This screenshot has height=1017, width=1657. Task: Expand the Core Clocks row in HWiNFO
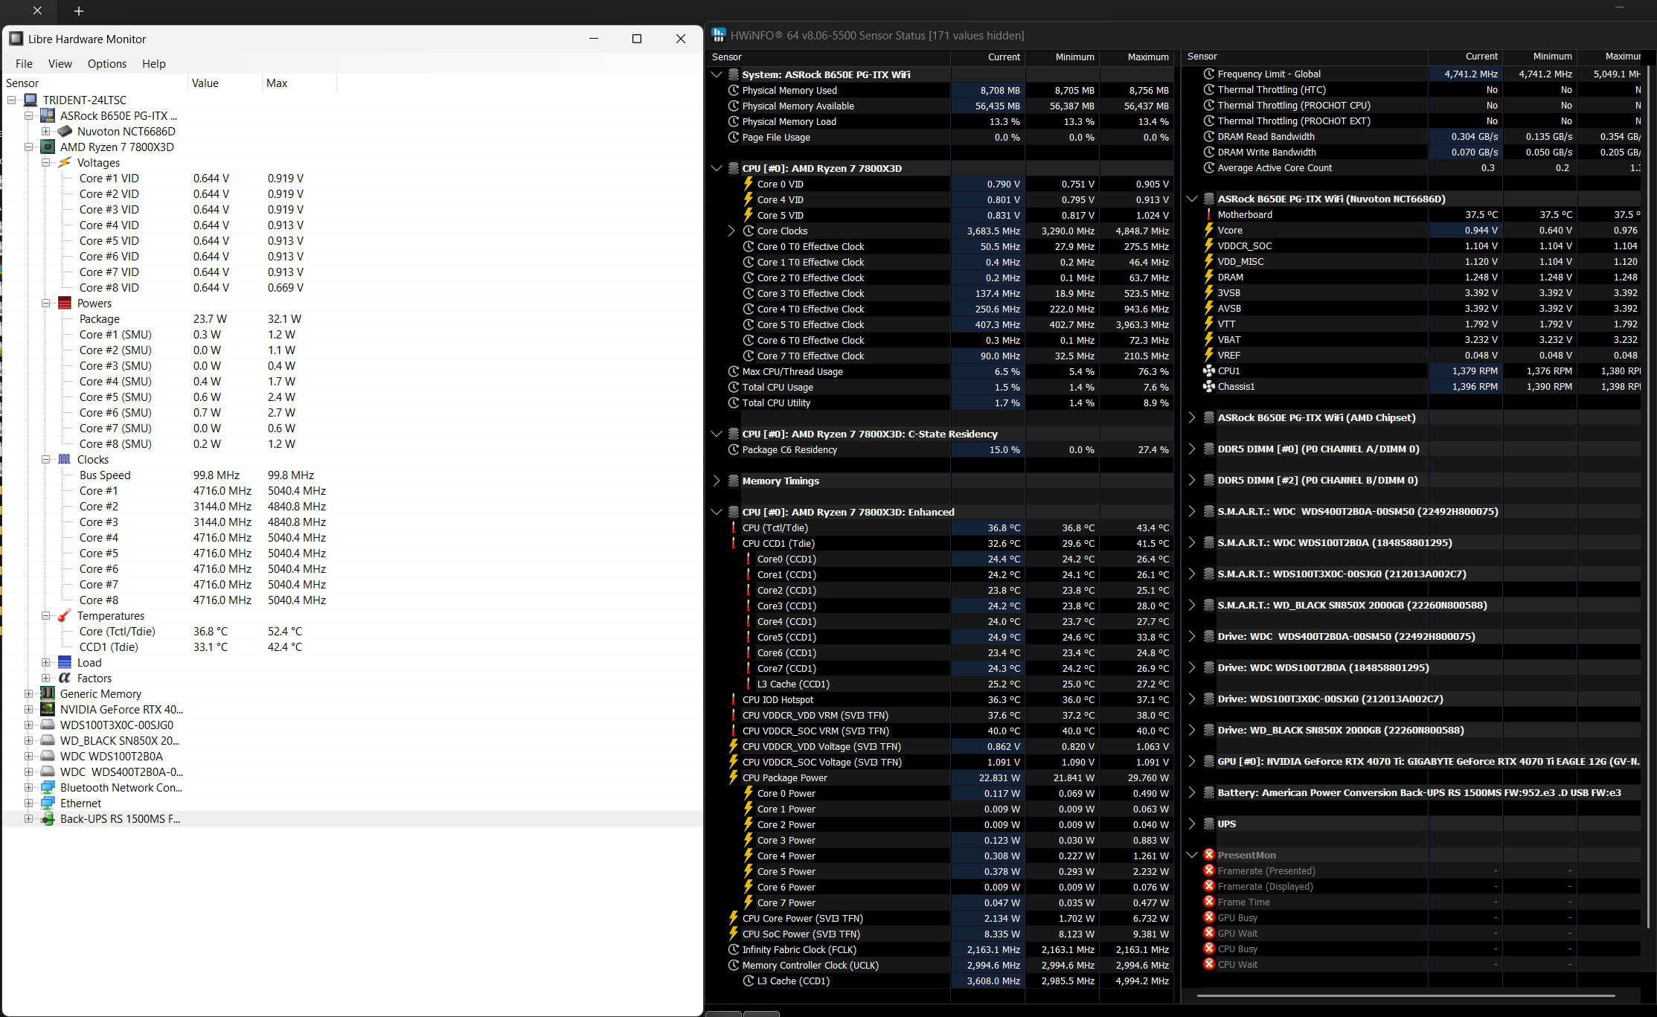732,231
